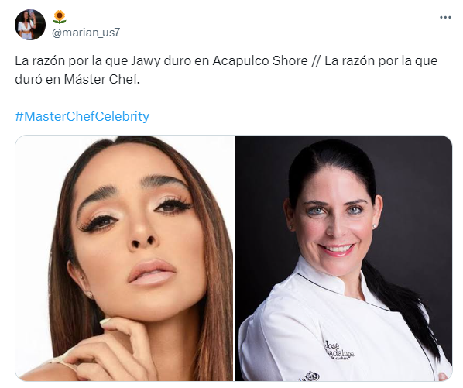Open the #MasterChefCelebrity hashtag
463x388 pixels.
(x=82, y=116)
